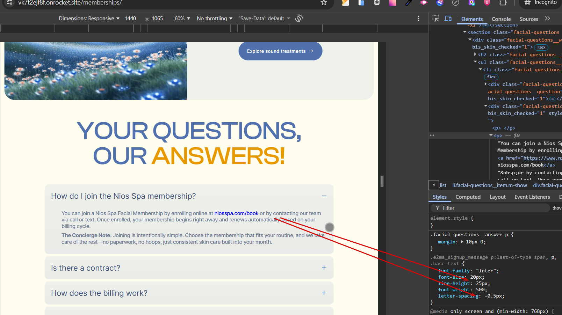Expand the h2 facial-questions node
The width and height of the screenshot is (562, 315).
pyautogui.click(x=475, y=54)
